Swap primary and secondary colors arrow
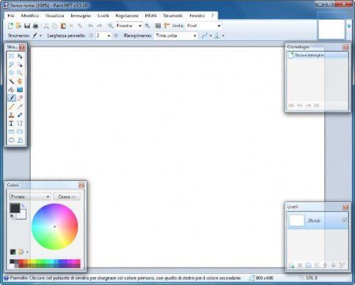This screenshot has height=285, width=355. pyautogui.click(x=23, y=206)
